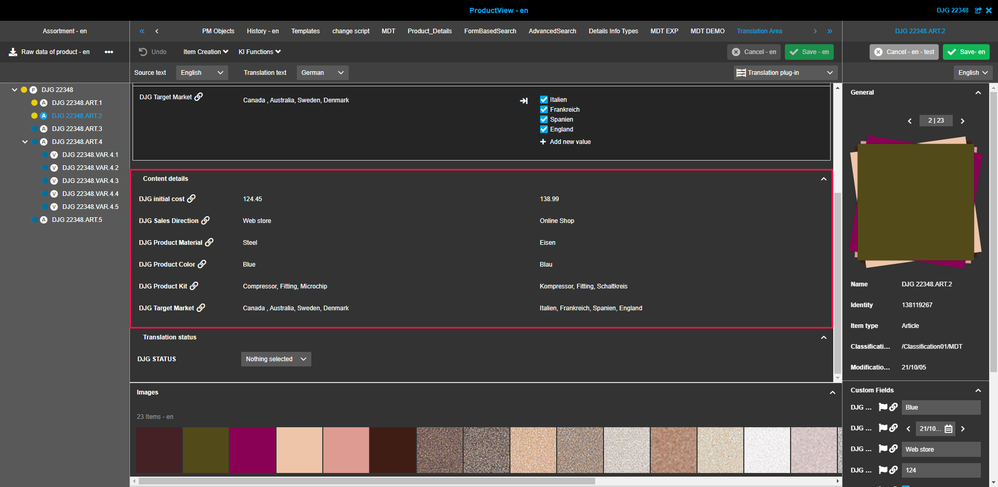998x487 pixels.
Task: Click the horizontal scrollbar below the image strip
Action: (x=364, y=481)
